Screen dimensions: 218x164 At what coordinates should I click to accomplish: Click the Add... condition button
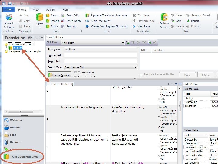click(187, 75)
